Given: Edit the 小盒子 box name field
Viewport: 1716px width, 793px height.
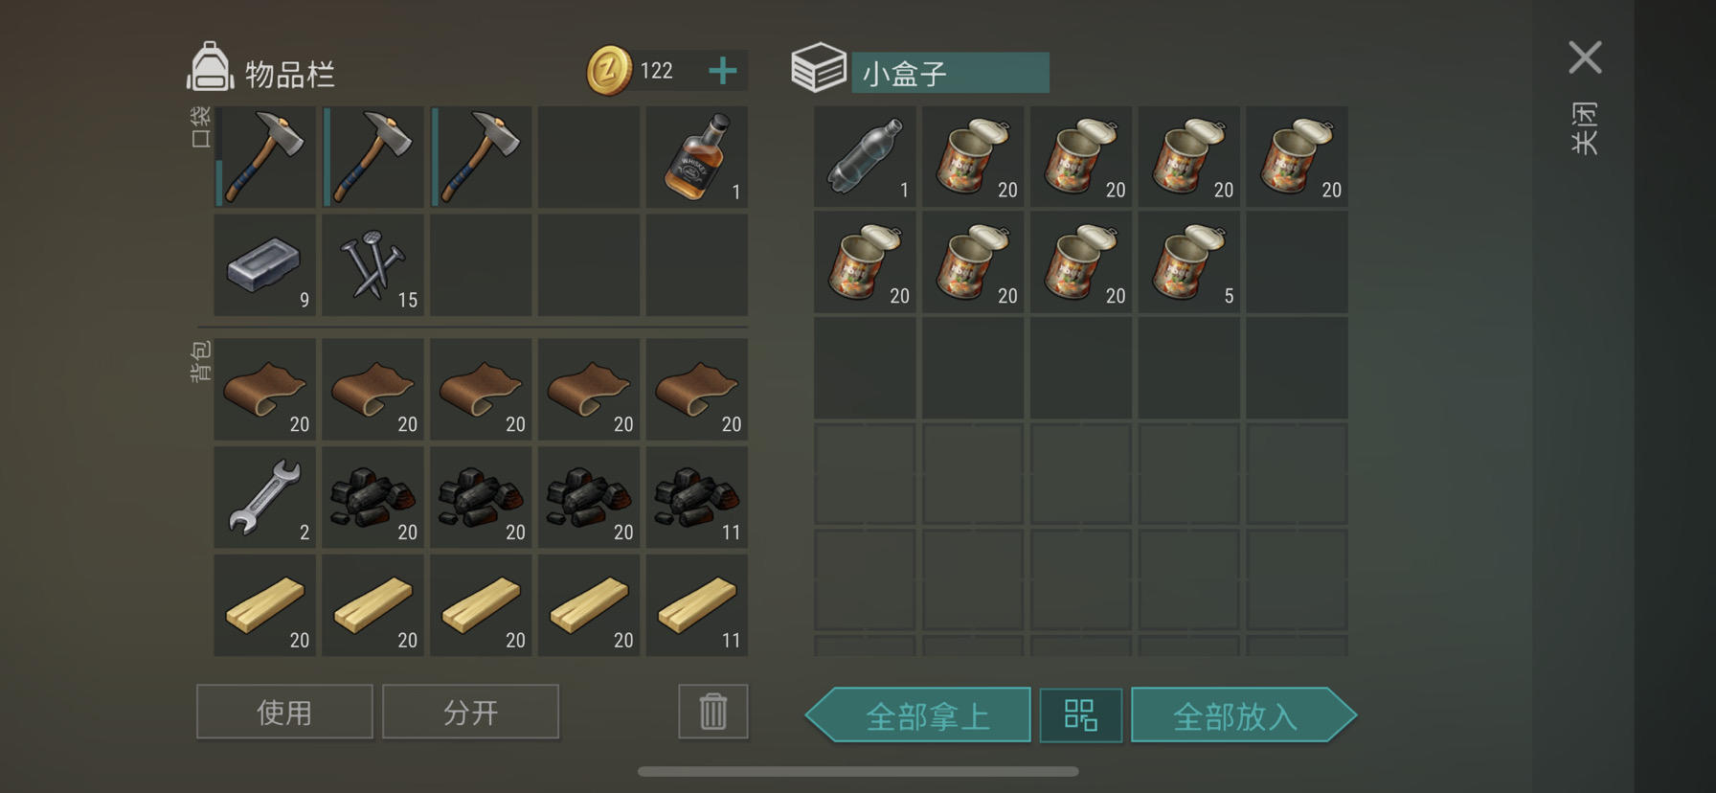Looking at the screenshot, I should click(950, 73).
